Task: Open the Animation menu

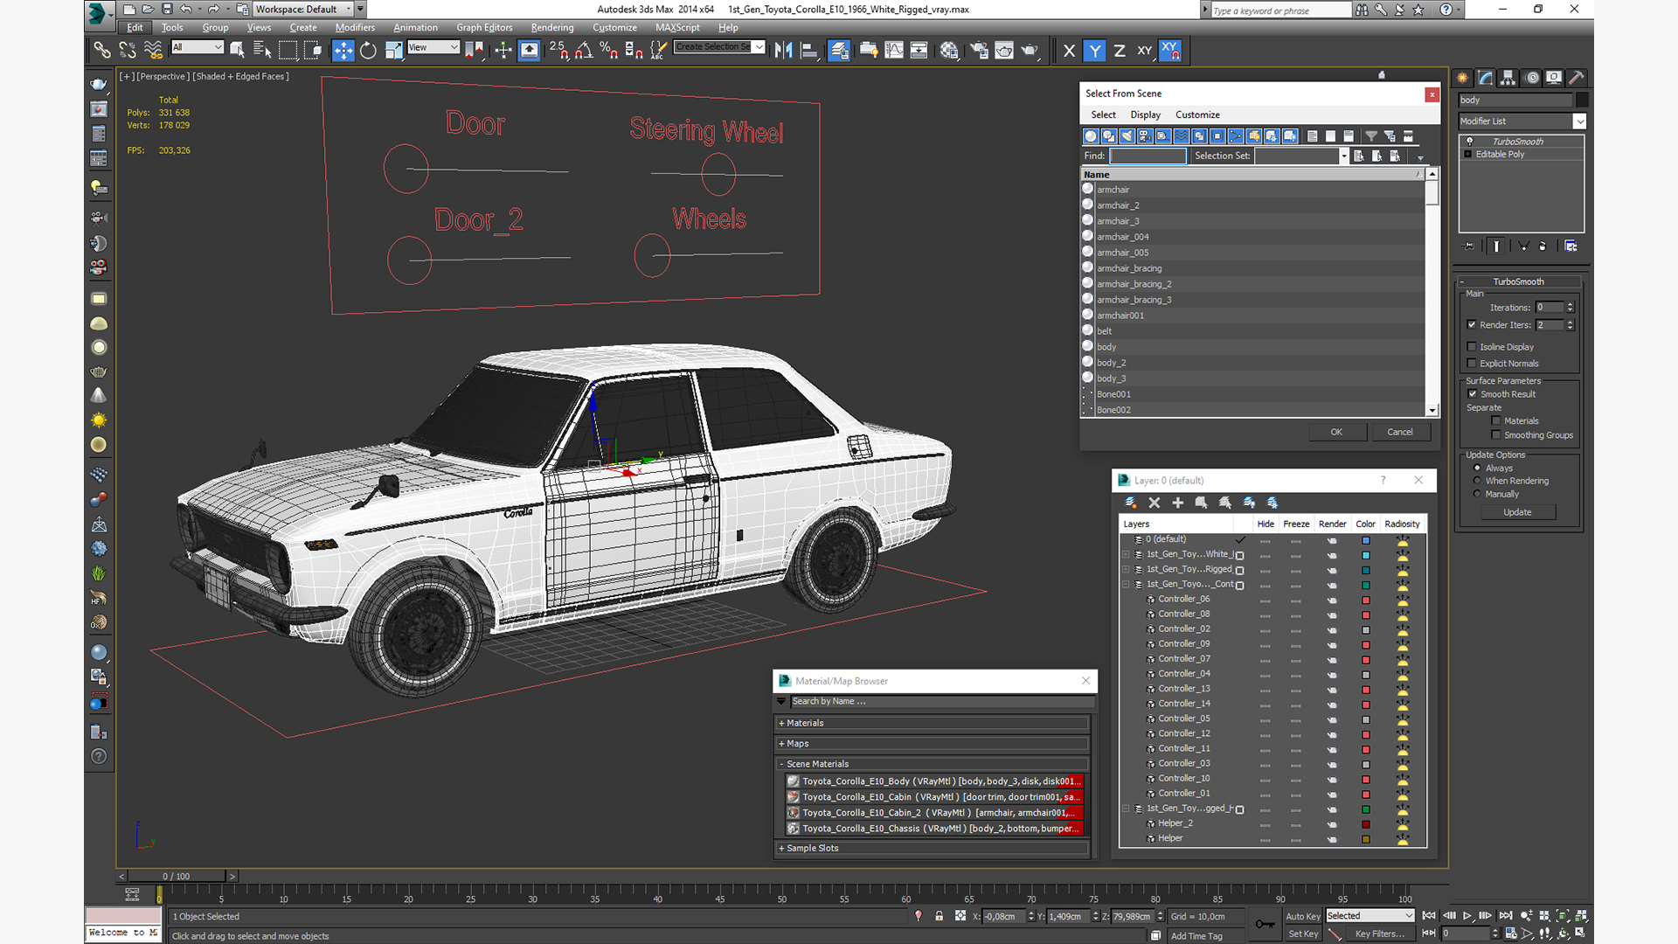Action: pos(415,27)
